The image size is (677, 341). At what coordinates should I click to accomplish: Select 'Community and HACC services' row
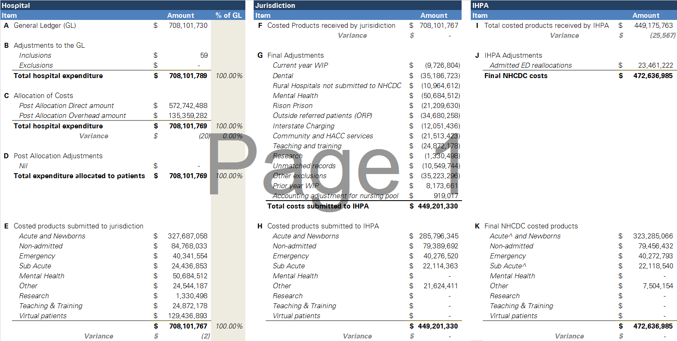pyautogui.click(x=323, y=136)
